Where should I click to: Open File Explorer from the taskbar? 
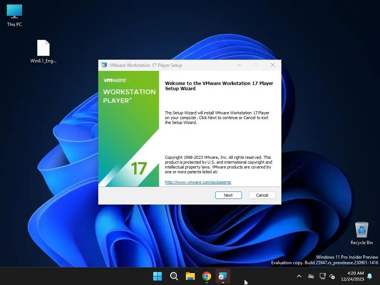190,276
